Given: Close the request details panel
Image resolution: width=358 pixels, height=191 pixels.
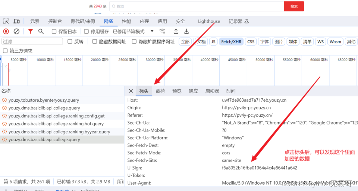Looking at the screenshot, I should tap(131, 91).
